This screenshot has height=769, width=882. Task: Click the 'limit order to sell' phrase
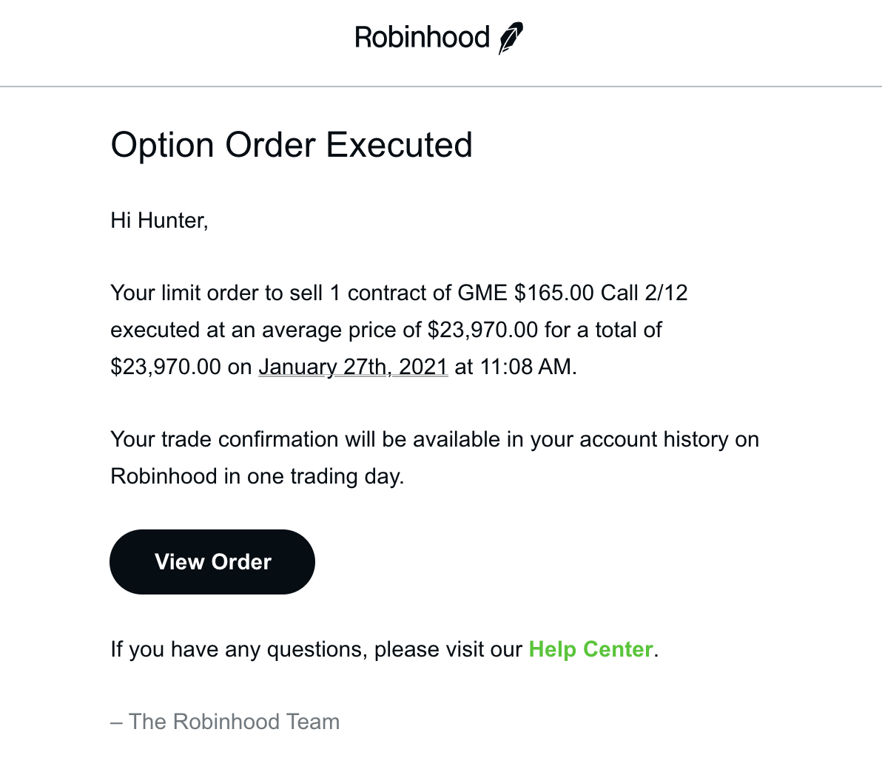tap(242, 293)
